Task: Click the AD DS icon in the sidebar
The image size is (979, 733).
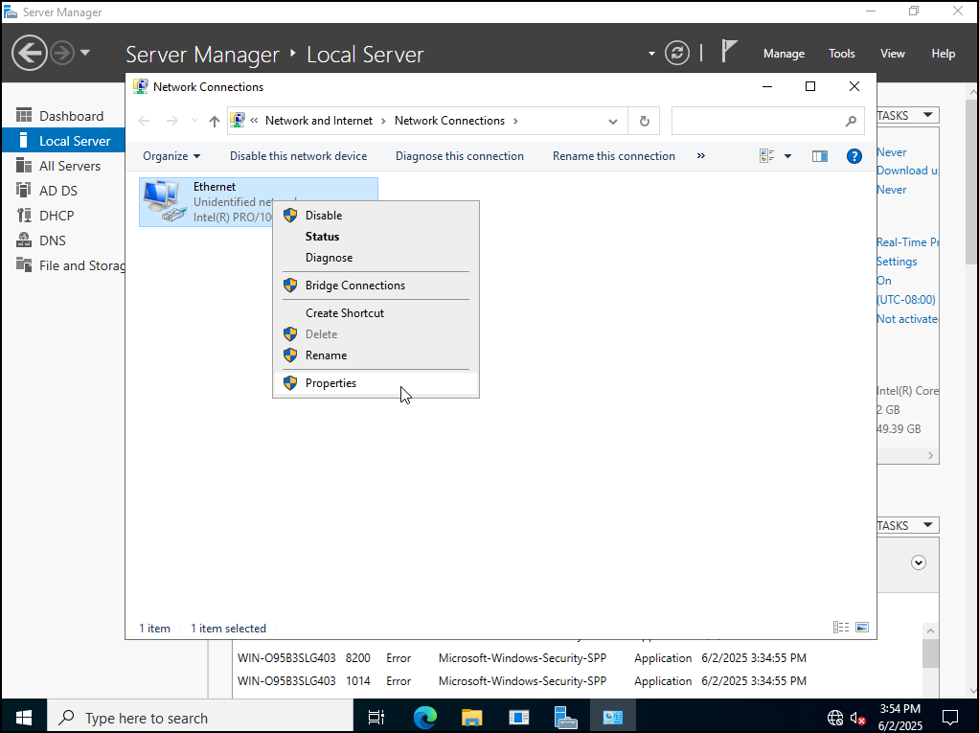Action: [24, 191]
